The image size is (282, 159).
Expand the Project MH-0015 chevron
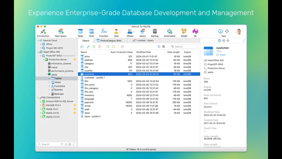tap(41, 48)
